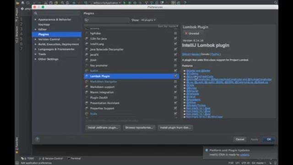Enable the Markdown Navigator checkbox
Viewport: 293px width, 165px height.
pos(175,82)
